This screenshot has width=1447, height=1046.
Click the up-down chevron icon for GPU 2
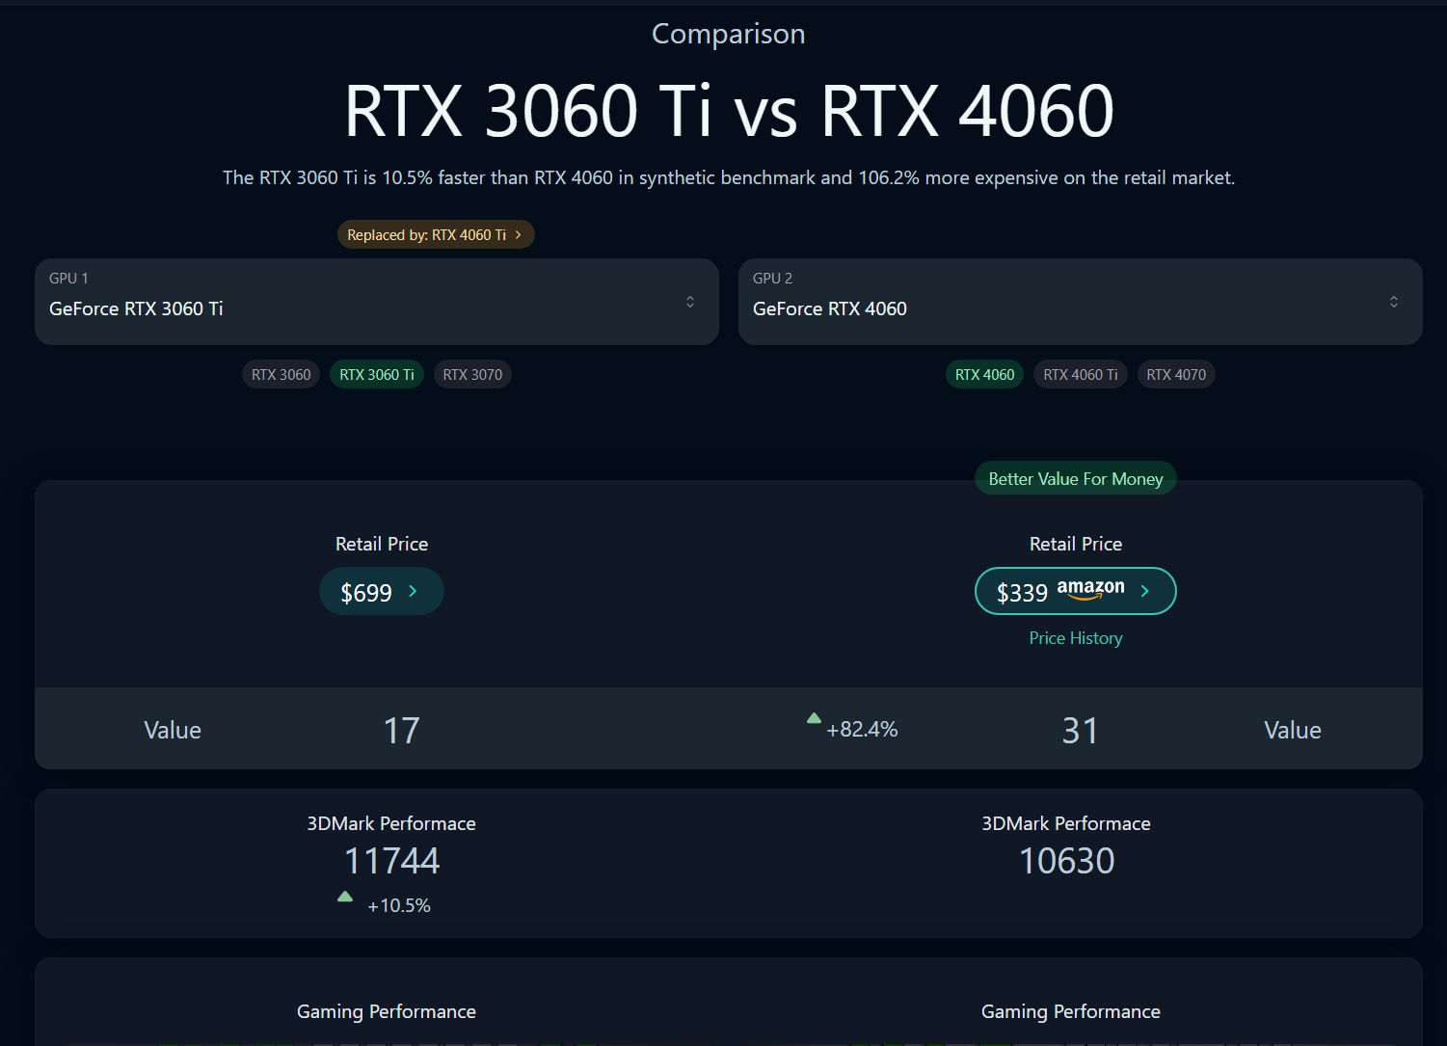(x=1394, y=302)
